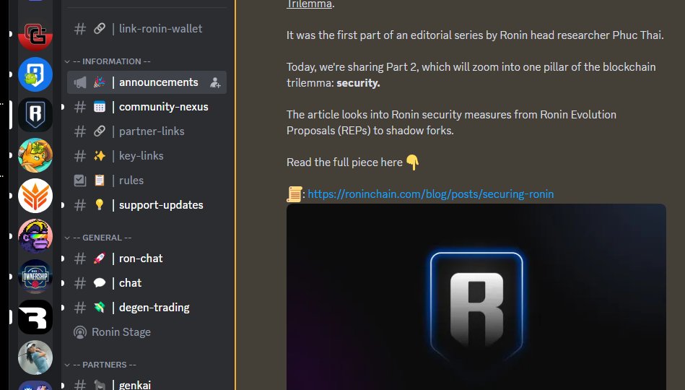Viewport: 685px width, 390px height.
Task: Collapse the GENERAL category
Action: 98,238
